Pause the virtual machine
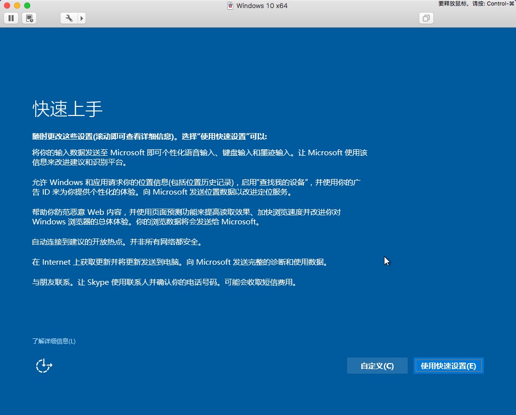 pyautogui.click(x=10, y=18)
